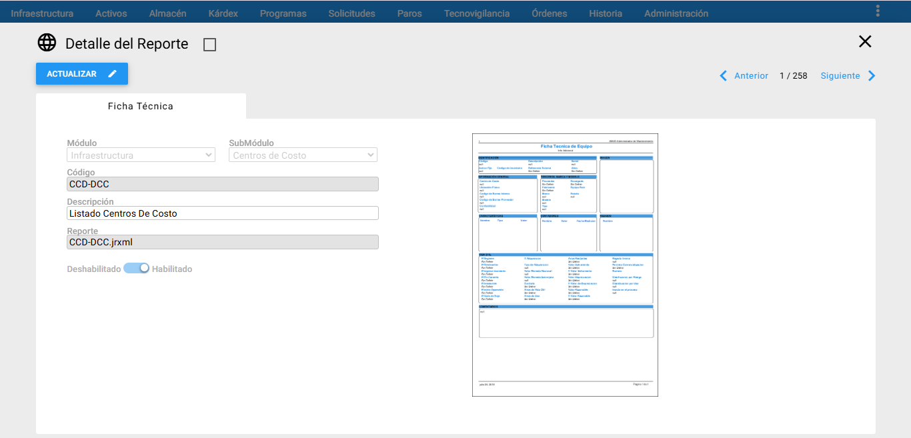Open the Tecnovigilancia menu
The height and width of the screenshot is (438, 911).
click(477, 13)
